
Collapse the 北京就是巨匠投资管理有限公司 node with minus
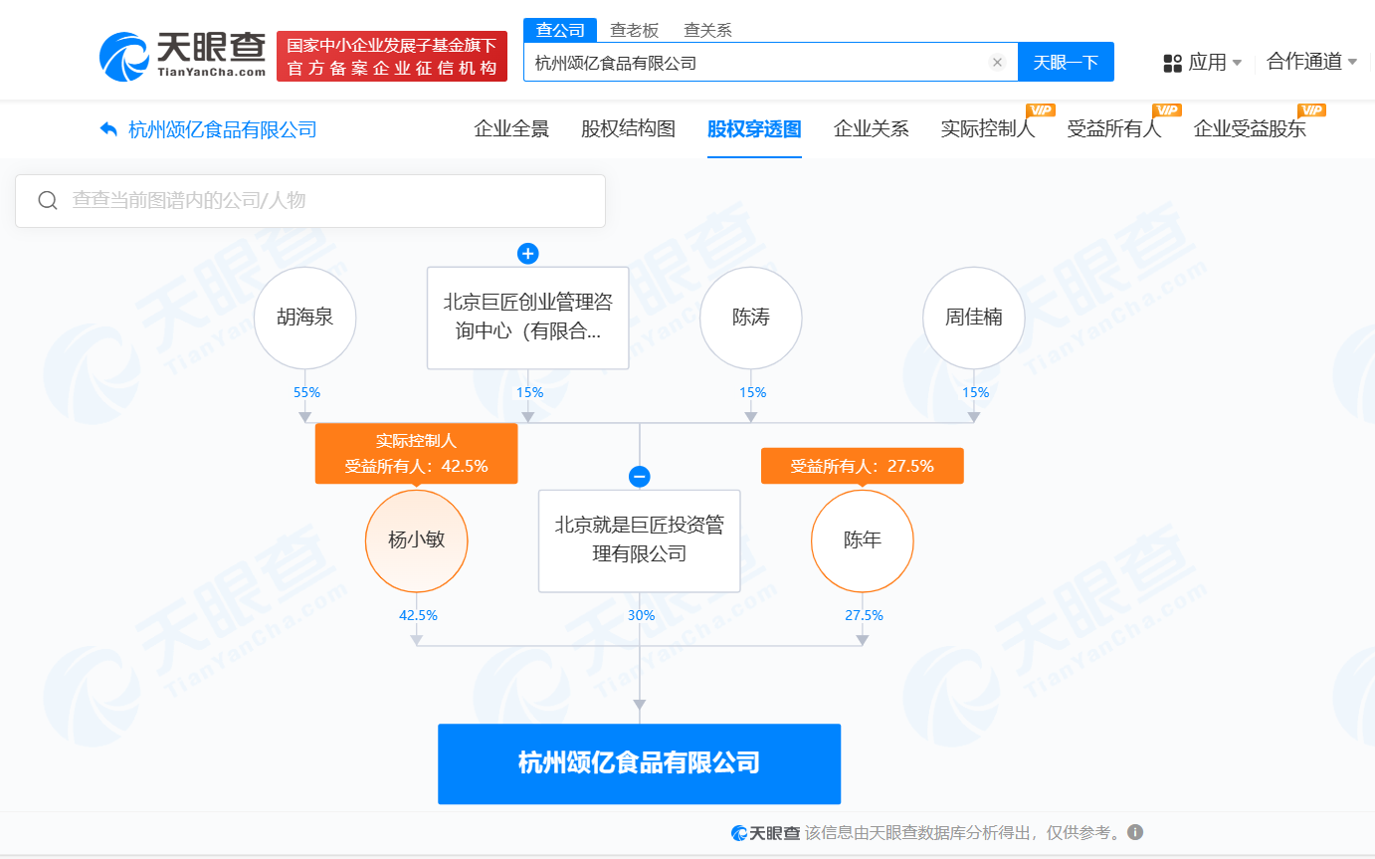pyautogui.click(x=640, y=477)
